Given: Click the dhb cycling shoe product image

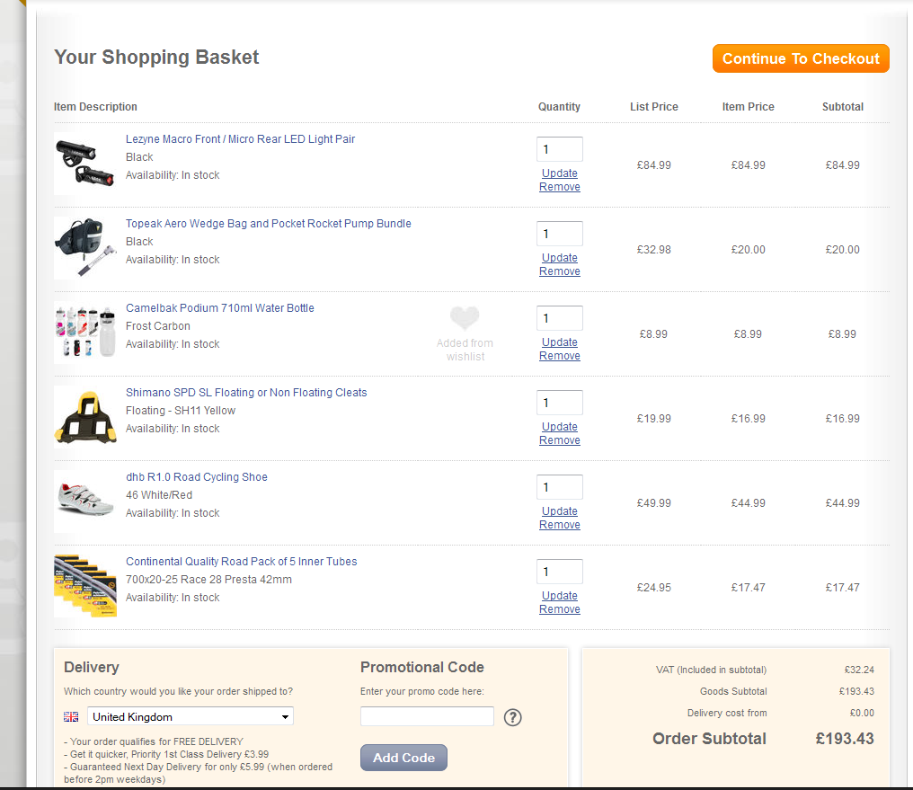Looking at the screenshot, I should coord(84,501).
